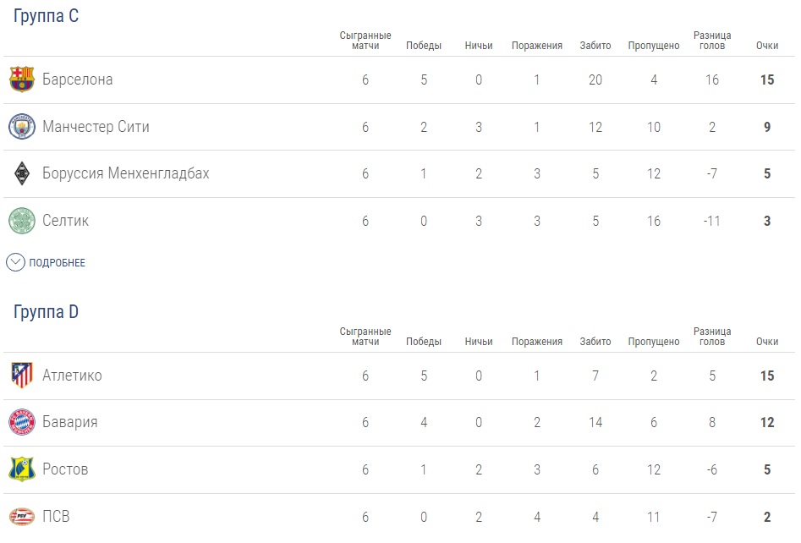Select the Боруссия Менхенгладбах team name
The height and width of the screenshot is (543, 801).
126,173
